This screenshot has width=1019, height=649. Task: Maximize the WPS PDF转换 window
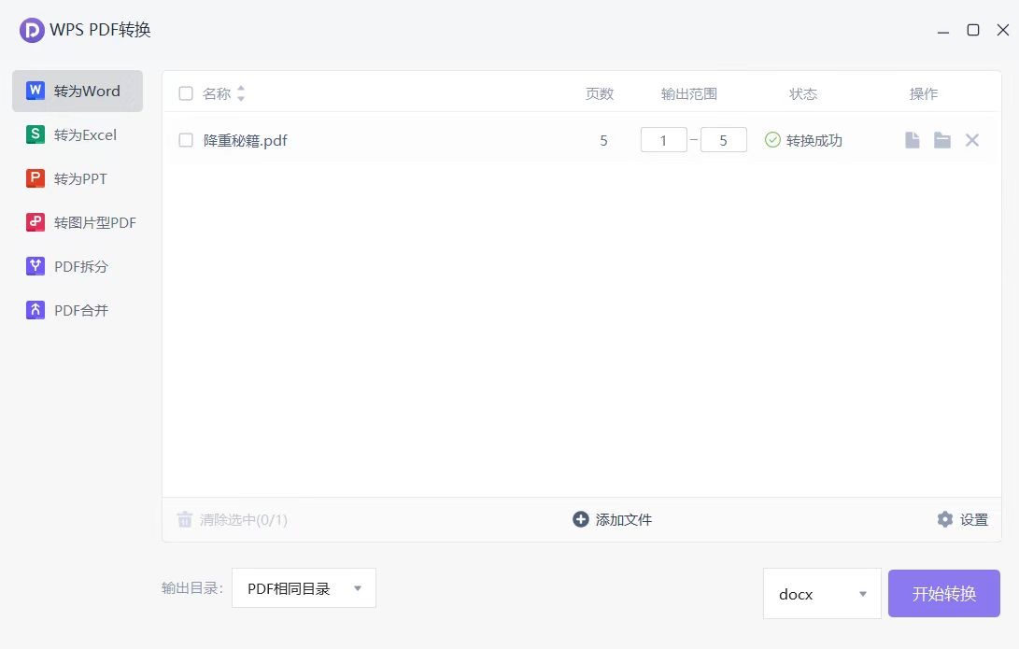click(973, 30)
